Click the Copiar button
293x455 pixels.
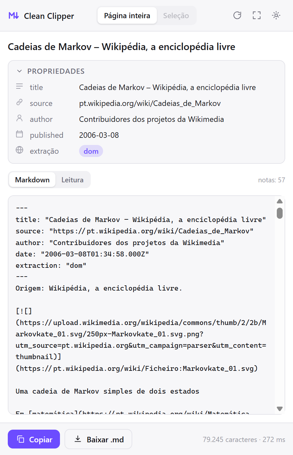point(34,439)
